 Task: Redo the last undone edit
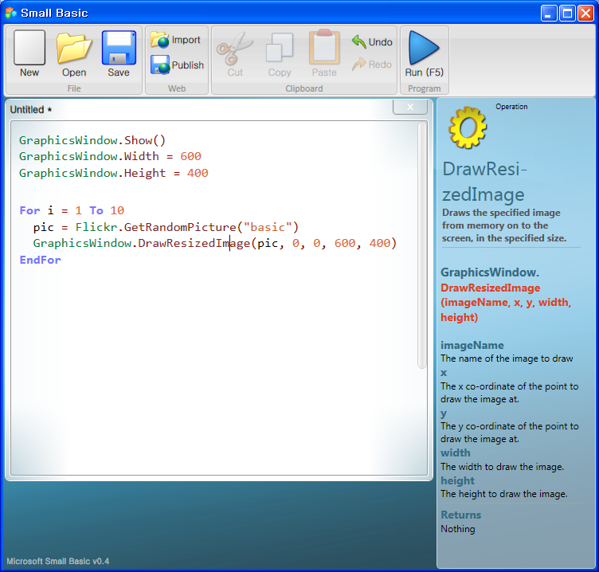pyautogui.click(x=372, y=65)
